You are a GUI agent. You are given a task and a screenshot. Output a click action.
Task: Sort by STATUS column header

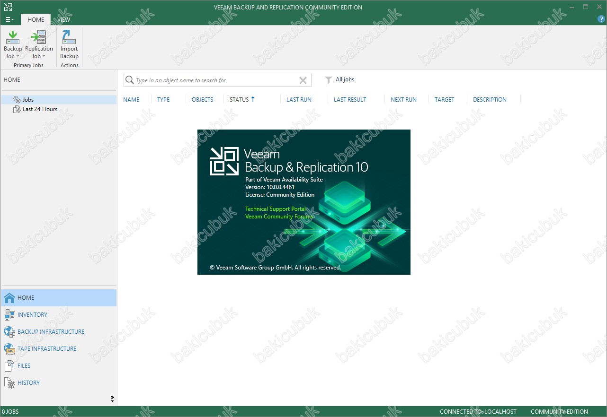239,100
